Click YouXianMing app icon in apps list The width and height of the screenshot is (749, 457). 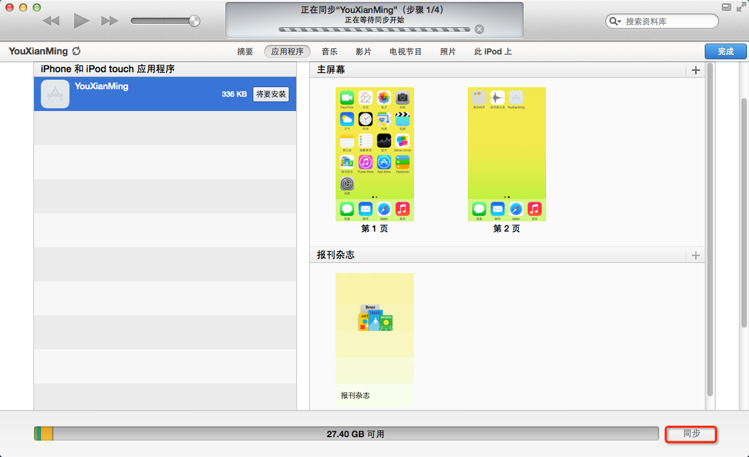tap(55, 94)
